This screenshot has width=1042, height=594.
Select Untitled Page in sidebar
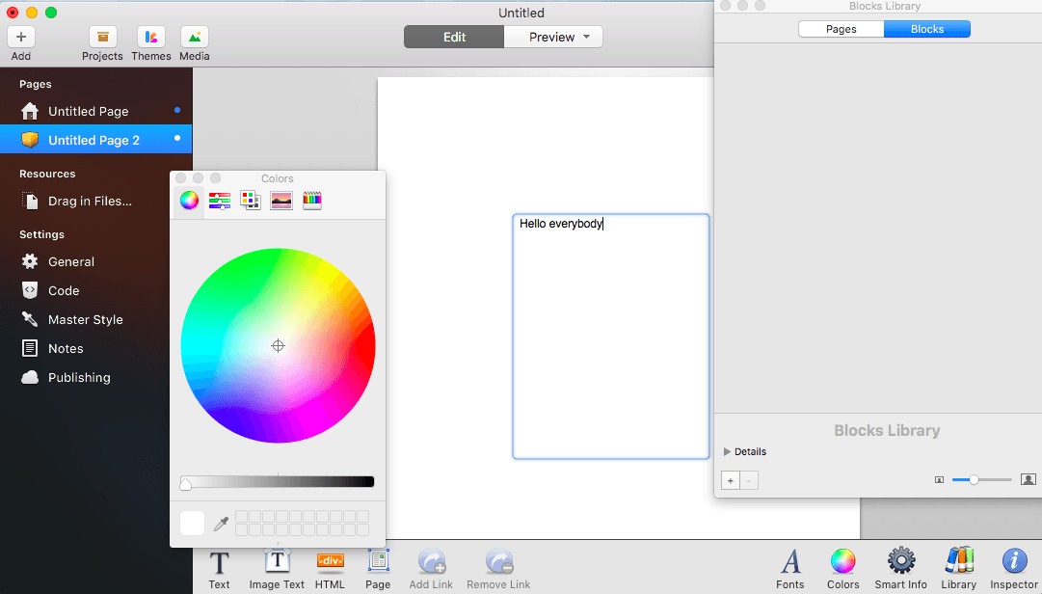(95, 111)
